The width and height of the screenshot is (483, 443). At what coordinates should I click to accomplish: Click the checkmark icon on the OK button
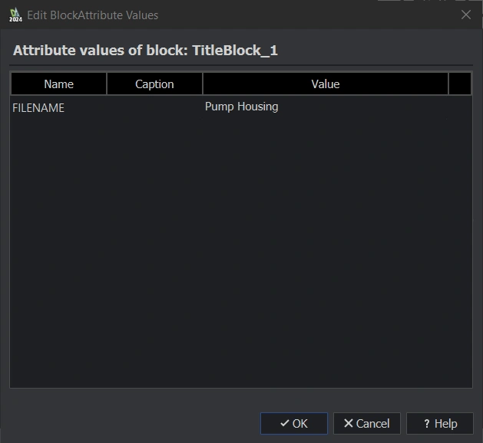coord(284,423)
